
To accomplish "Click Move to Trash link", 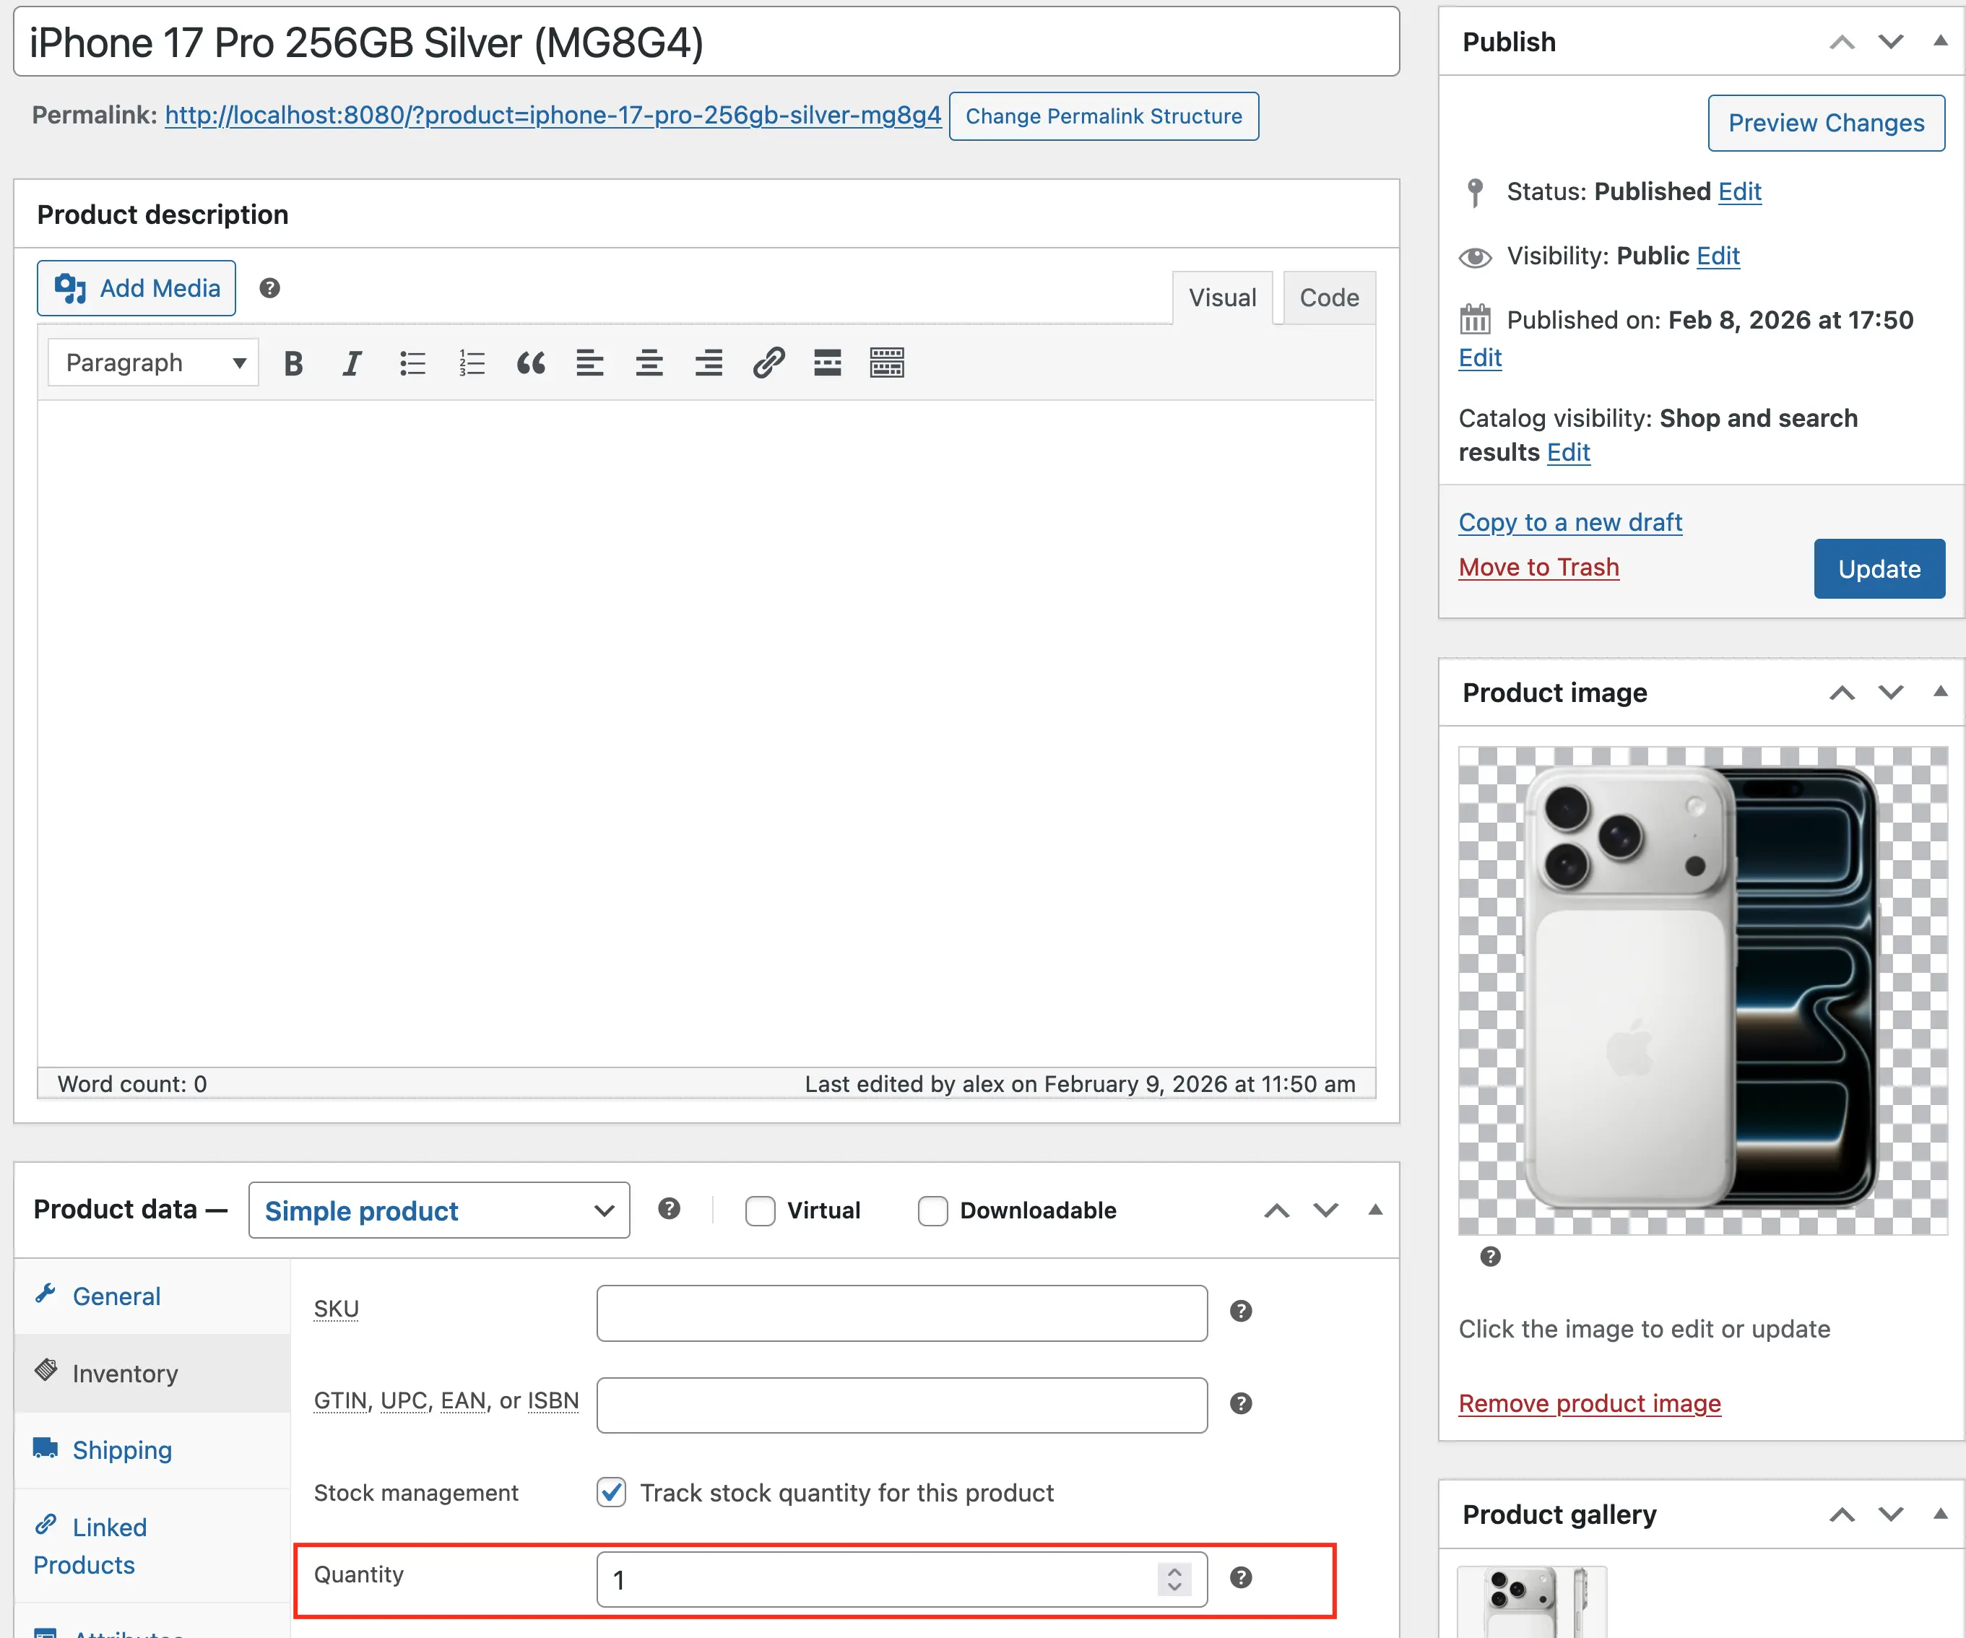I will (x=1538, y=567).
